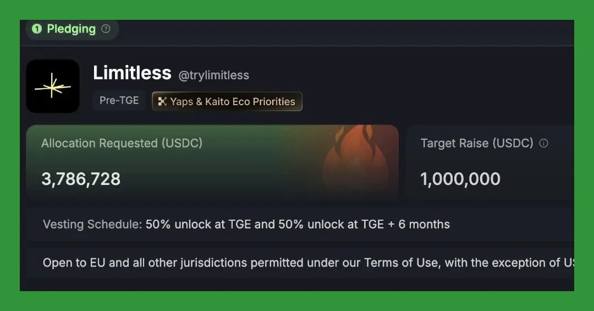The image size is (594, 311).
Task: Click the Limitless project title
Action: pos(132,73)
